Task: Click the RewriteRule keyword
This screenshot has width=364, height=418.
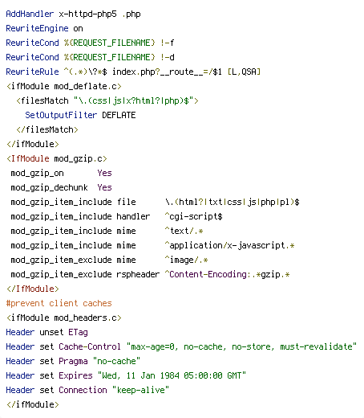Action: [32, 72]
